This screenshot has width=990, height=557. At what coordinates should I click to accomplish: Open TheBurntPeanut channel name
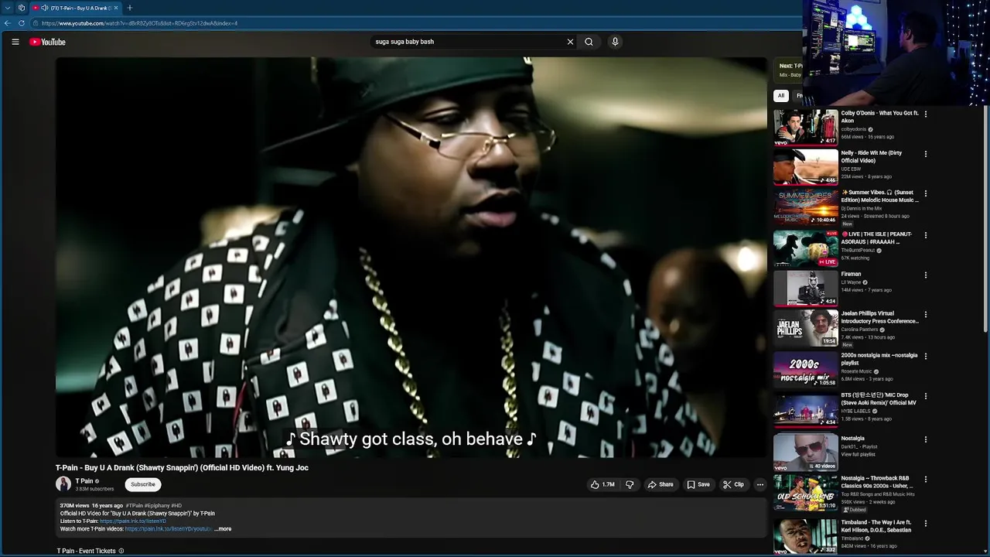click(858, 251)
